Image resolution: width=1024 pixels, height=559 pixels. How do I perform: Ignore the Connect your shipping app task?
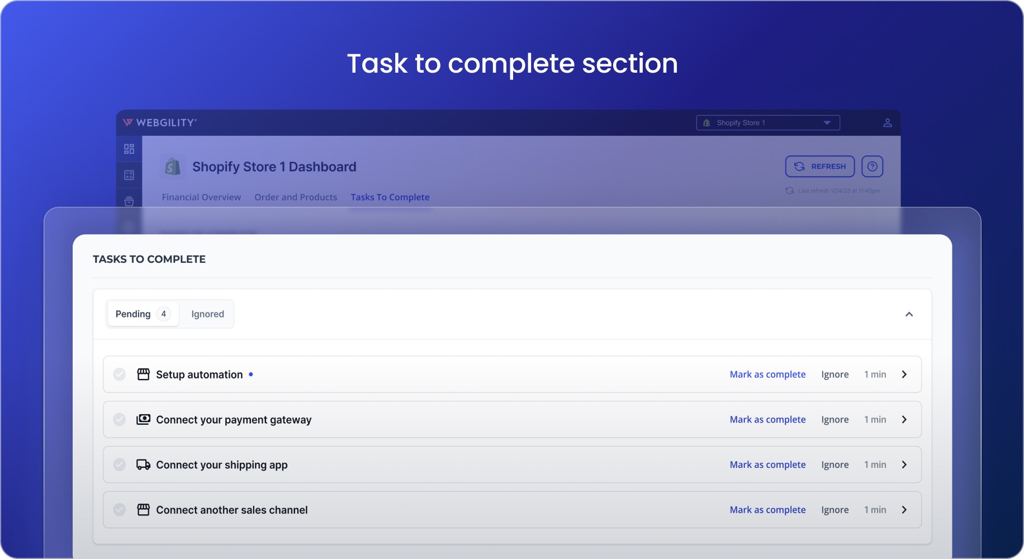click(x=835, y=465)
